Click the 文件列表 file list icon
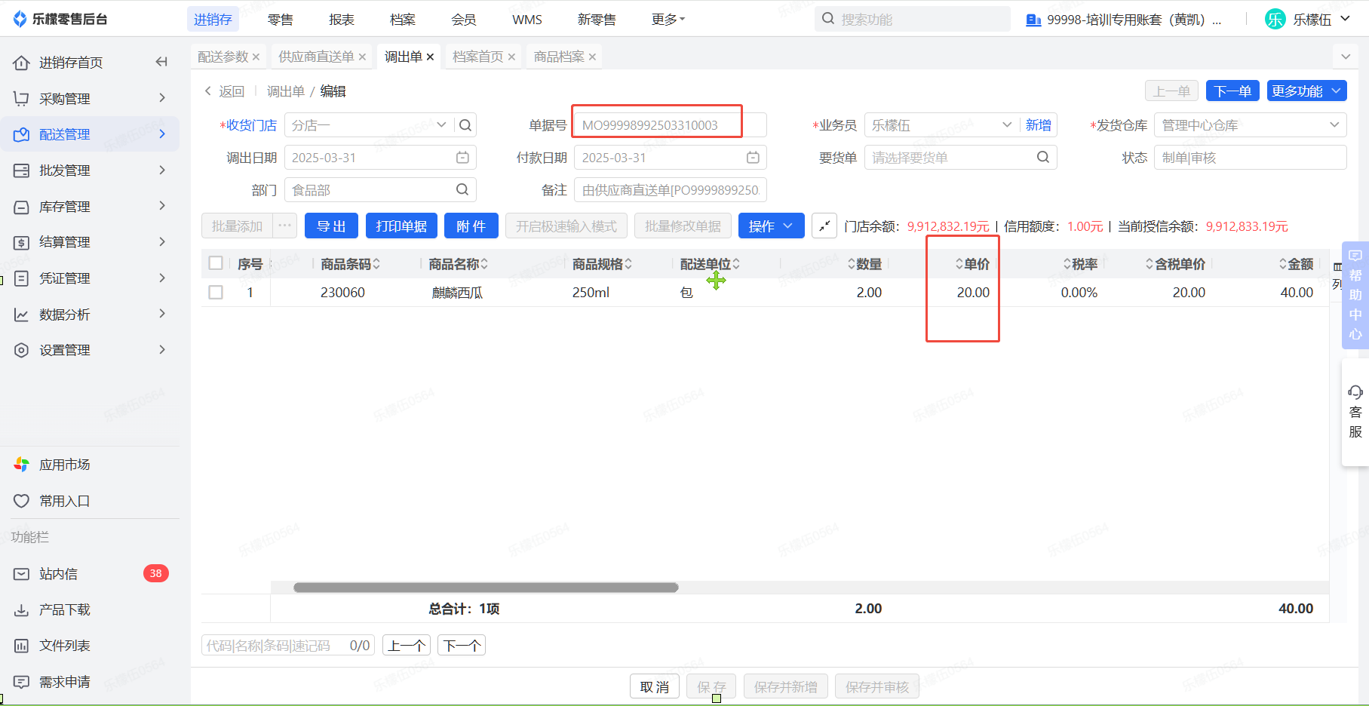Viewport: 1369px width, 706px height. (21, 646)
